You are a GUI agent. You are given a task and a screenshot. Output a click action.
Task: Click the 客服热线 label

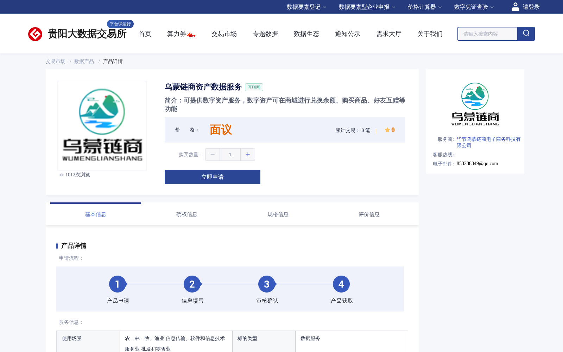point(443,155)
